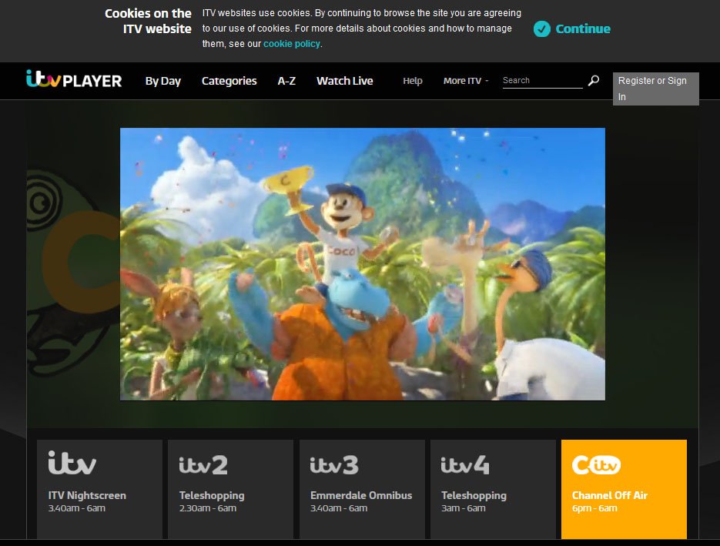Select the CITV channel logo
The width and height of the screenshot is (720, 546).
pos(596,465)
